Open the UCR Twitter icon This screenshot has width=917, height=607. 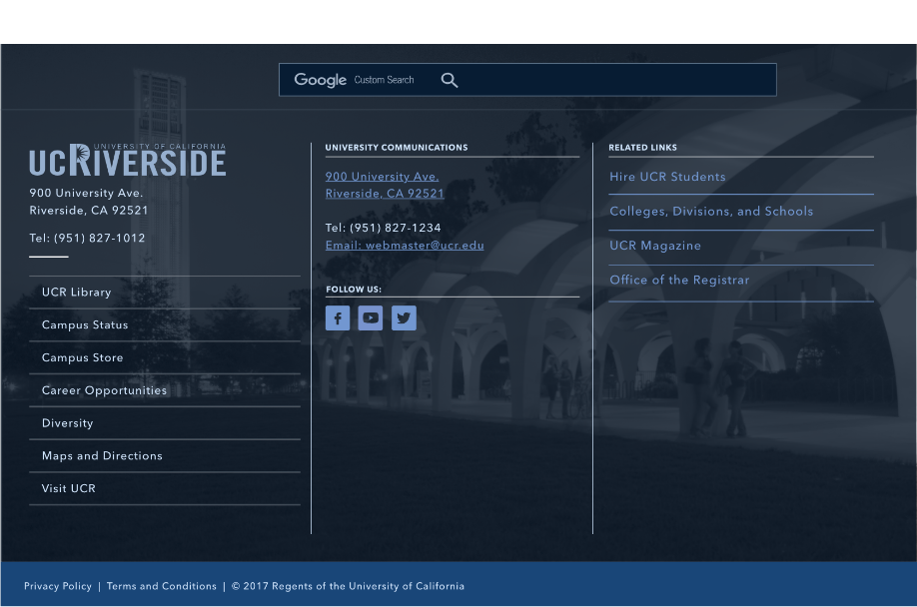404,317
